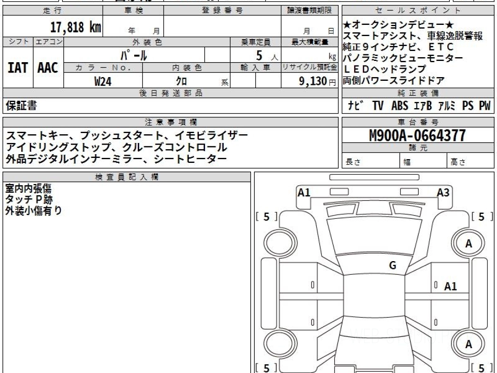Click the ABS equipment code
Viewport: 497px width, 373px height.
click(x=400, y=106)
